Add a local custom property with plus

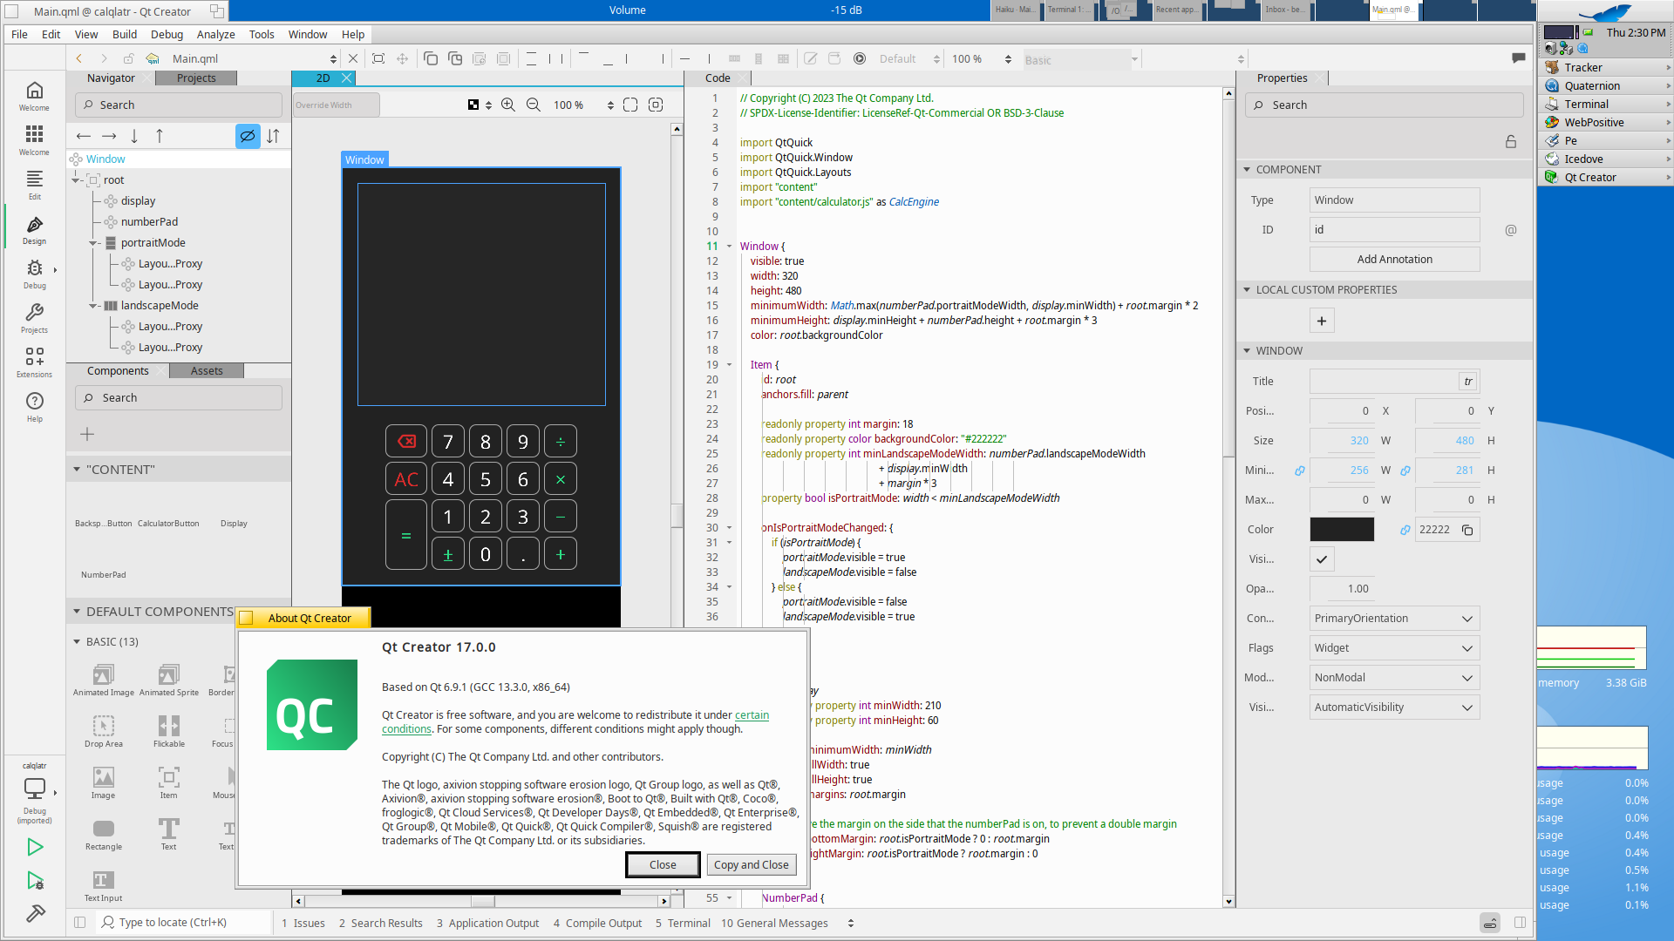point(1322,321)
